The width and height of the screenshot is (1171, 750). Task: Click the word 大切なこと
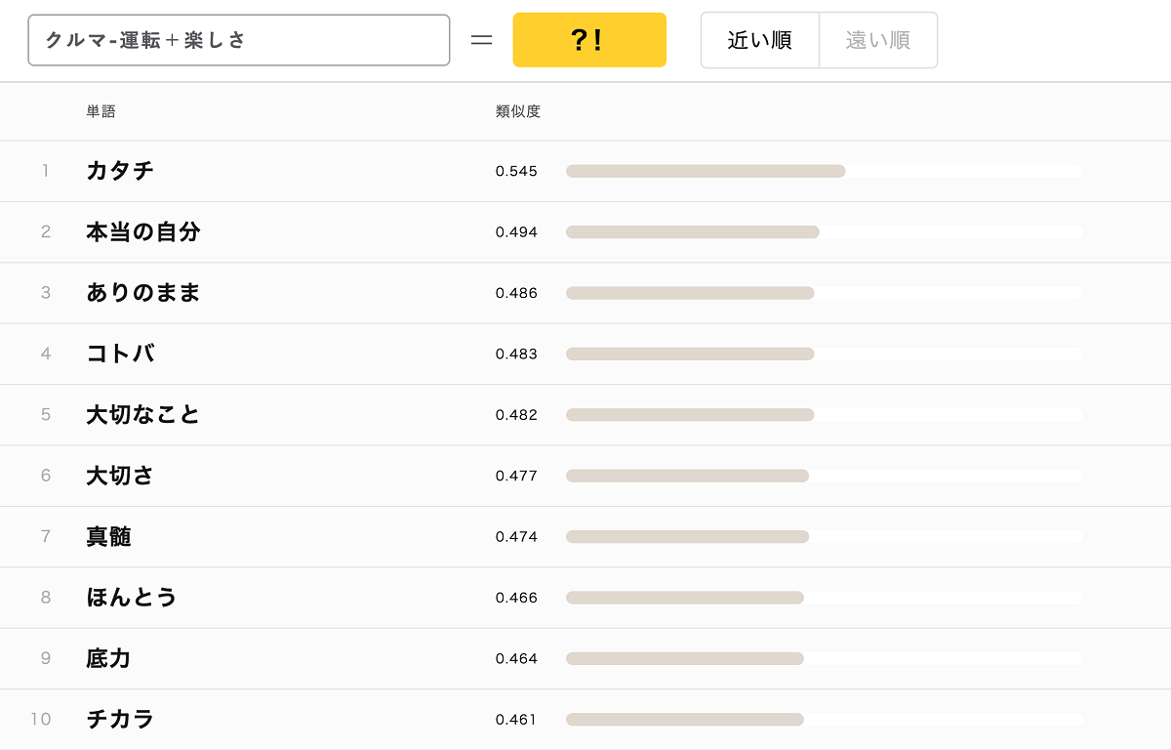tap(143, 415)
